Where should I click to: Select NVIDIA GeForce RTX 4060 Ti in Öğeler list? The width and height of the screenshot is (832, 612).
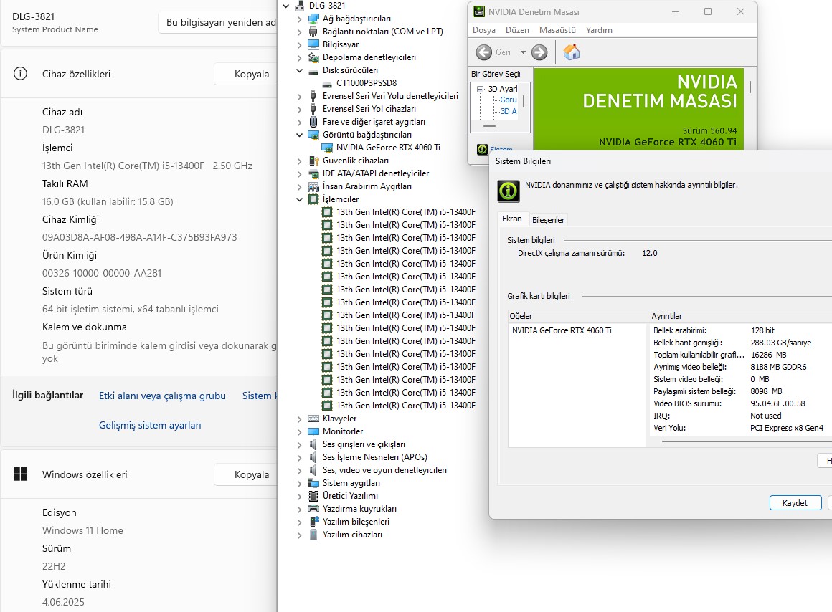(x=562, y=330)
